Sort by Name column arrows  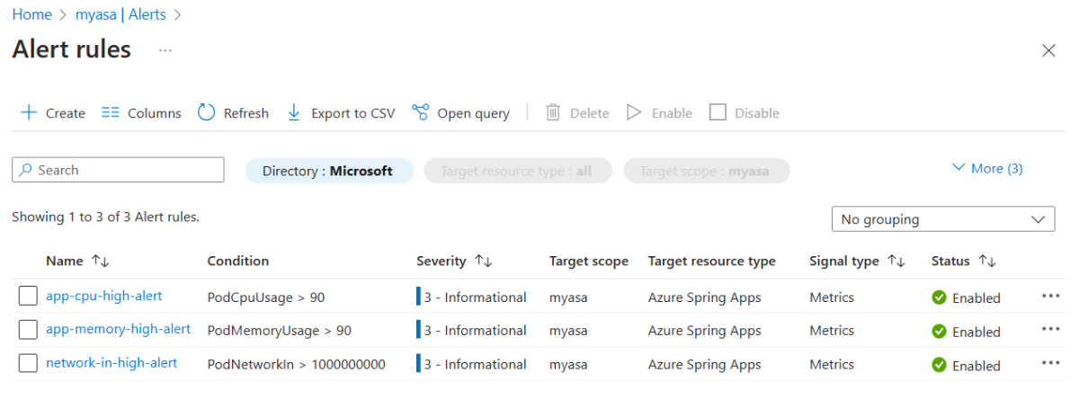pyautogui.click(x=100, y=261)
